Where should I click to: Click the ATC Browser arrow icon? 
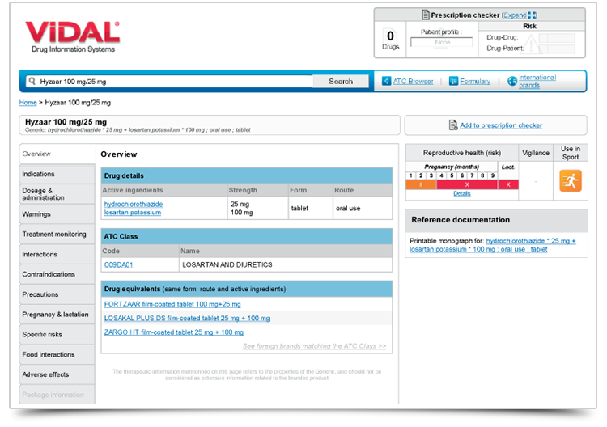pos(386,81)
